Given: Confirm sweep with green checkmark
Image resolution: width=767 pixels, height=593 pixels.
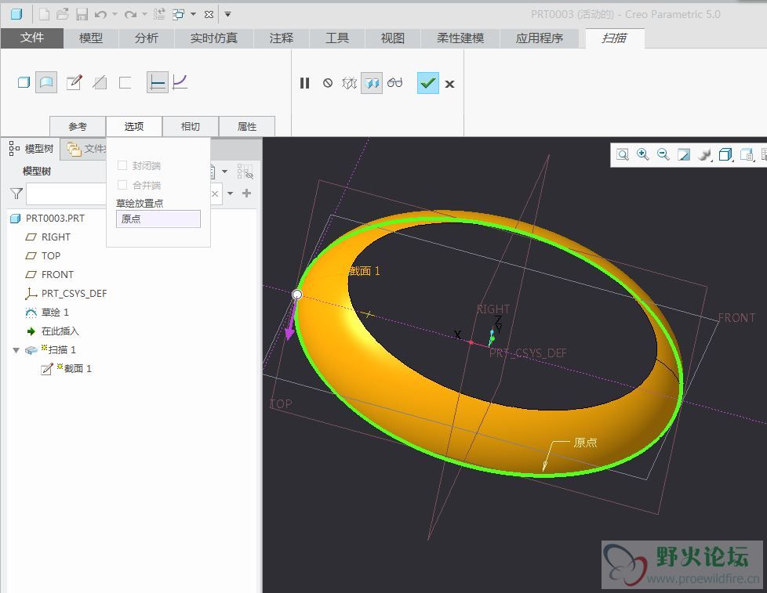Looking at the screenshot, I should point(428,83).
